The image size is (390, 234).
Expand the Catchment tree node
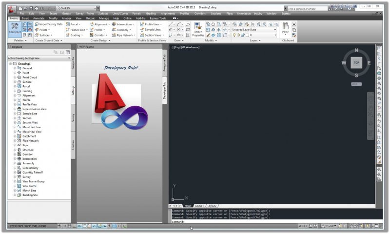[15, 136]
